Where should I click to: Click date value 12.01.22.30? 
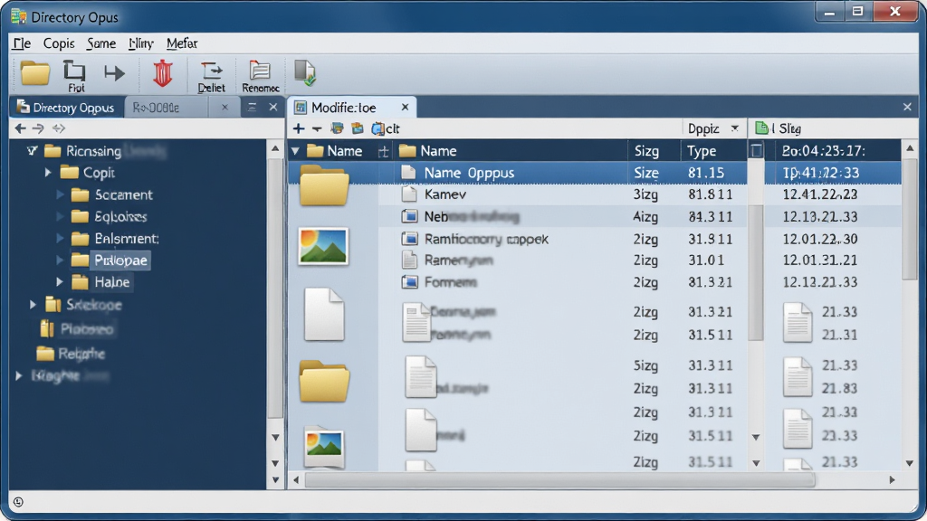(820, 239)
